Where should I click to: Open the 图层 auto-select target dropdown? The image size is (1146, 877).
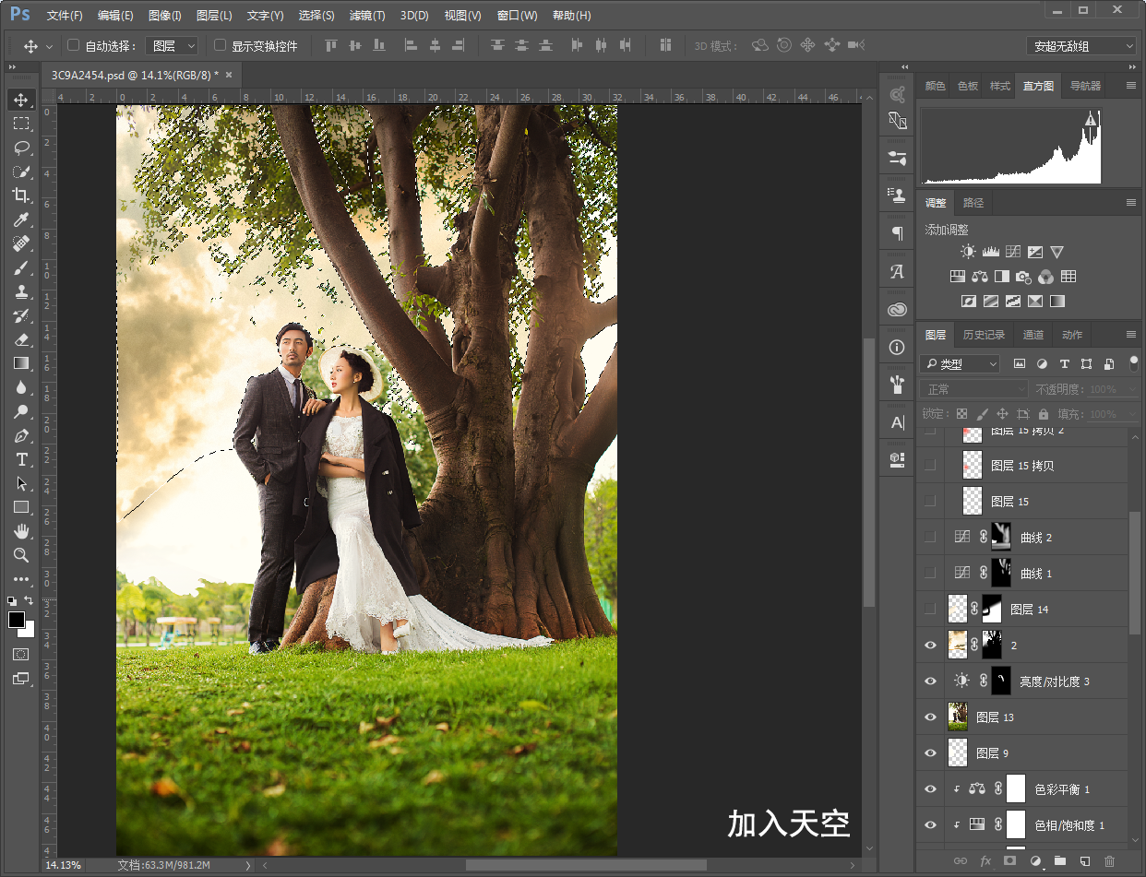[x=173, y=45]
